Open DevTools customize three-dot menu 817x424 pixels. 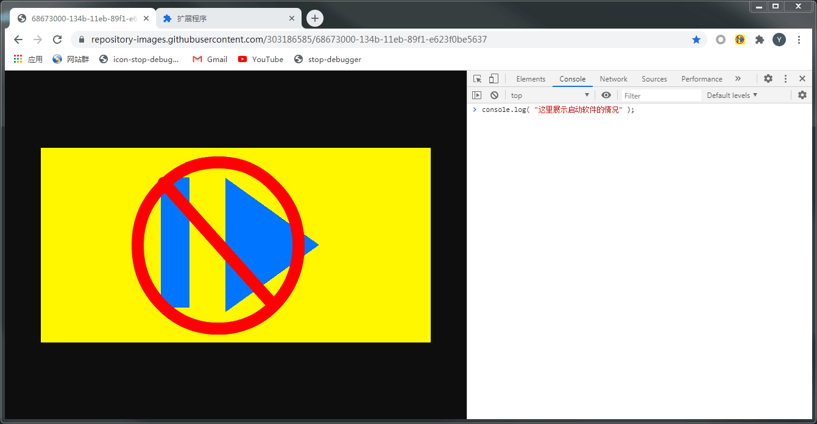(x=785, y=78)
